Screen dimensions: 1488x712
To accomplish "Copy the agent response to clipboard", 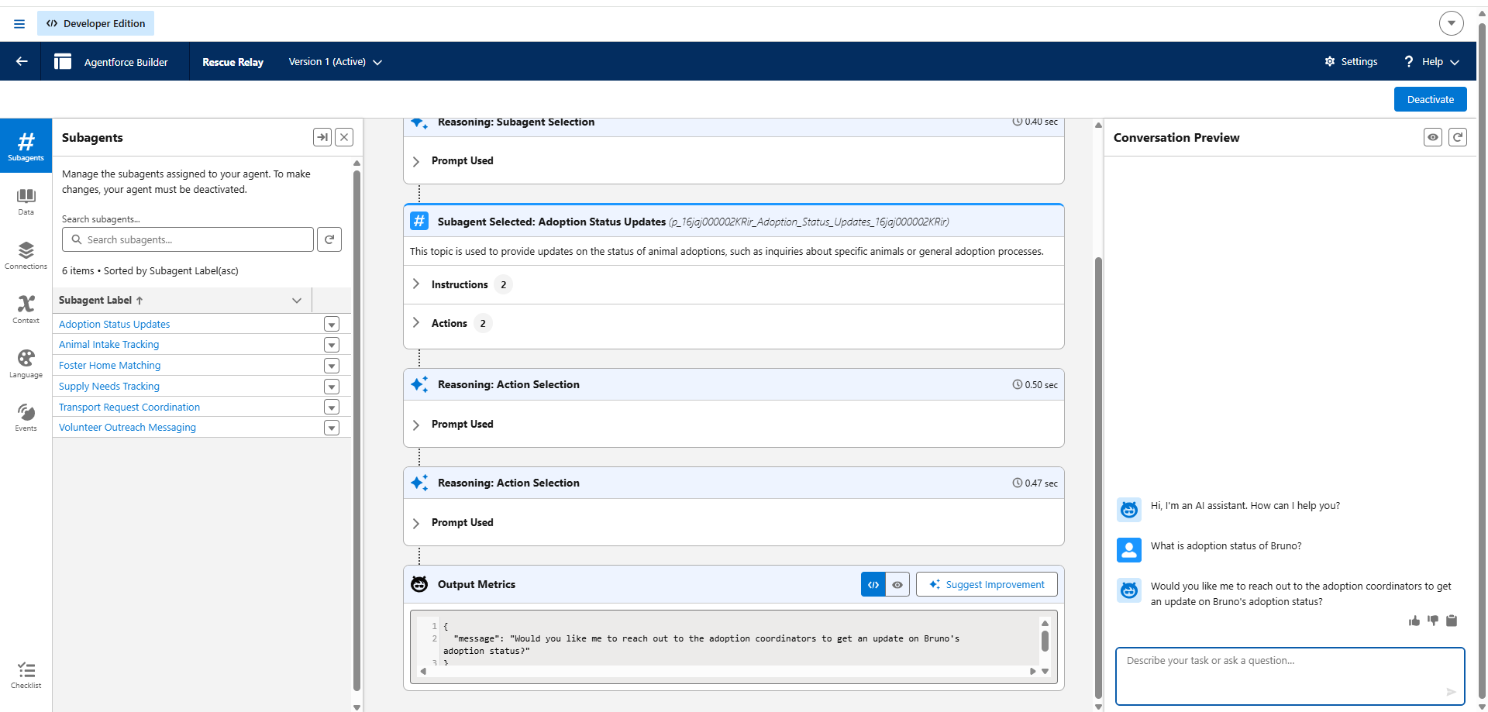I will [x=1452, y=621].
